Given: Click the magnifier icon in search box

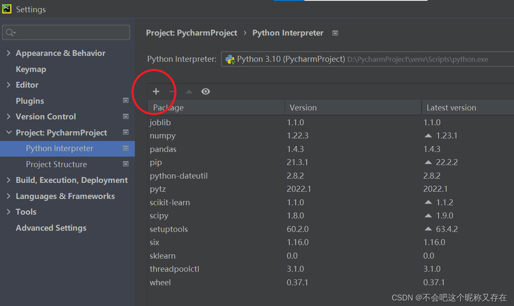Looking at the screenshot, I should pyautogui.click(x=11, y=33).
